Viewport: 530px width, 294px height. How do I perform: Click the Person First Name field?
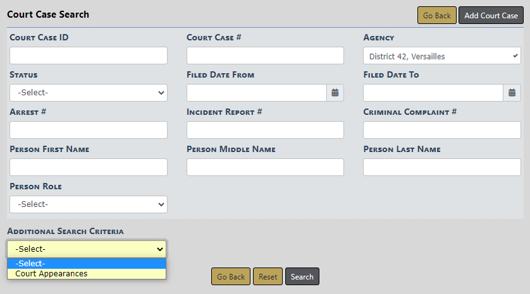coord(89,167)
